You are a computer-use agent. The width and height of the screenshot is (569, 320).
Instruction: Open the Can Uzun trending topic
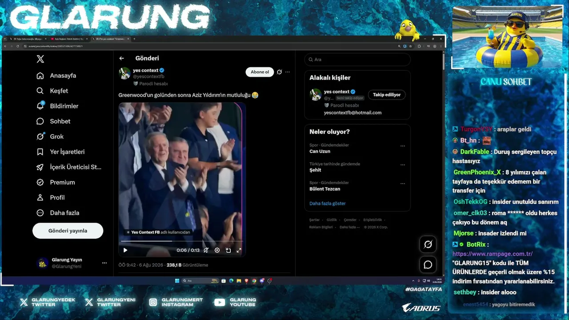pos(320,152)
